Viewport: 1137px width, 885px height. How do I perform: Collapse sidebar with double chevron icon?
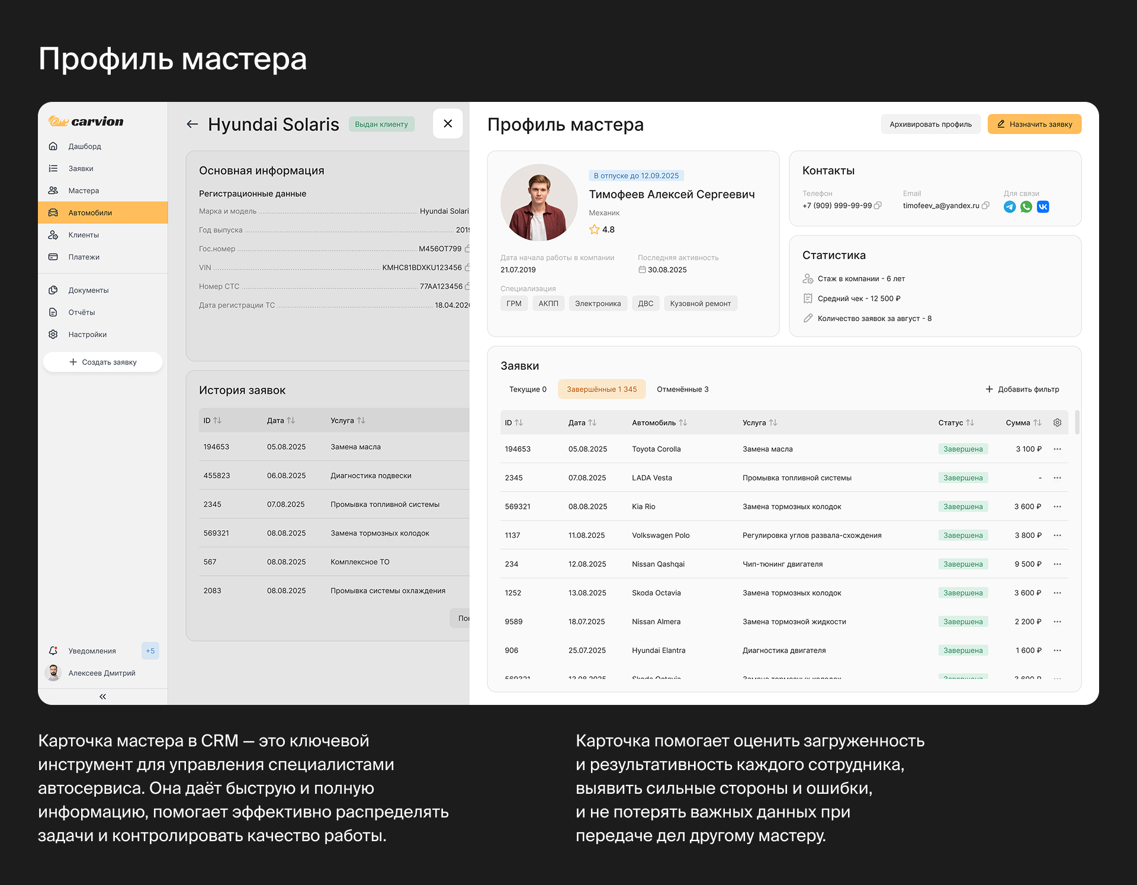tap(102, 697)
